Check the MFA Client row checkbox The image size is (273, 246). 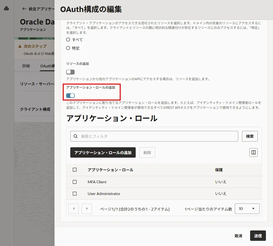74,182
